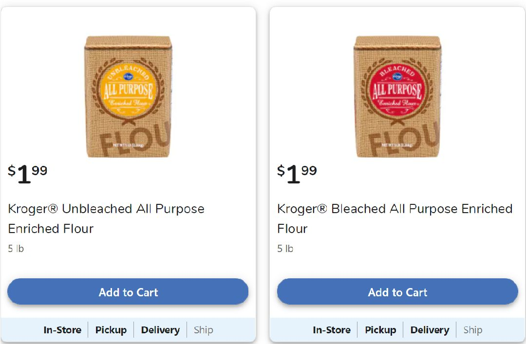Open the Bleached flour product image

[397, 96]
